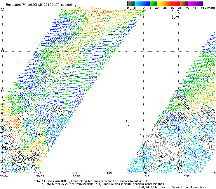The height and width of the screenshot is (189, 216).
Task: Click the latitude label '20'
Action: pos(2,10)
